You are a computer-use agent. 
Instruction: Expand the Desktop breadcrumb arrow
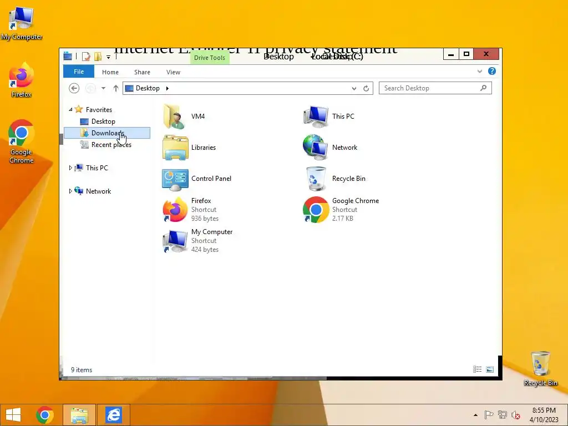coord(168,88)
